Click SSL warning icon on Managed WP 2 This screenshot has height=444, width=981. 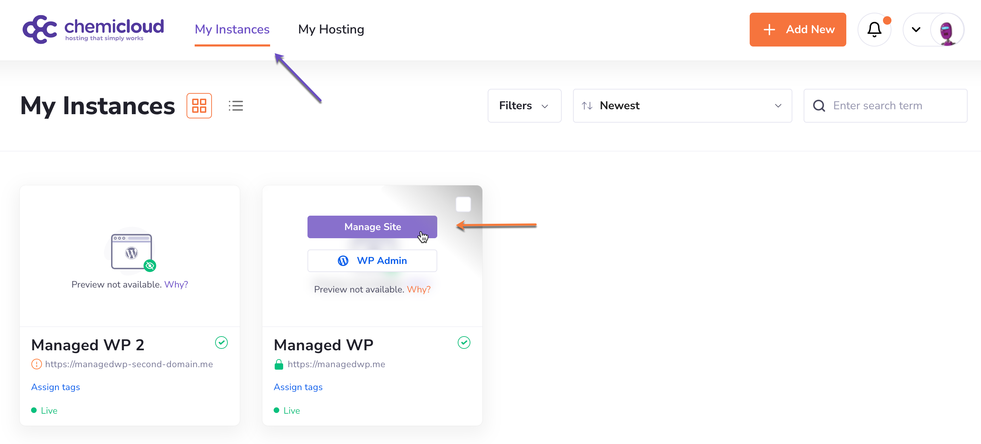coord(36,364)
